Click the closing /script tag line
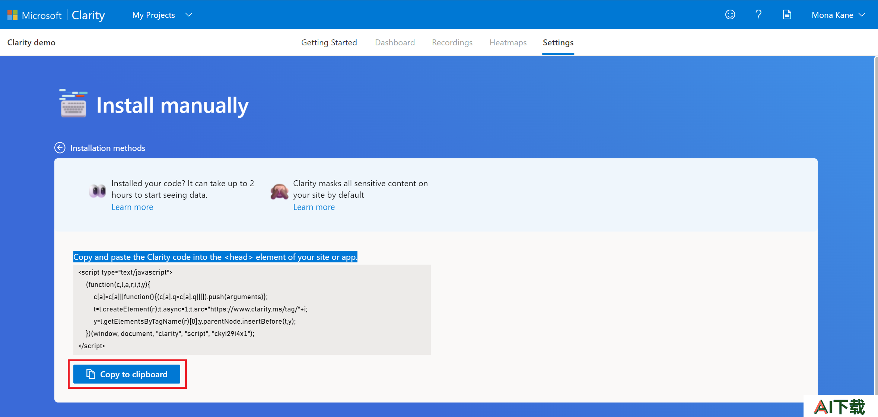The height and width of the screenshot is (417, 878). 92,346
